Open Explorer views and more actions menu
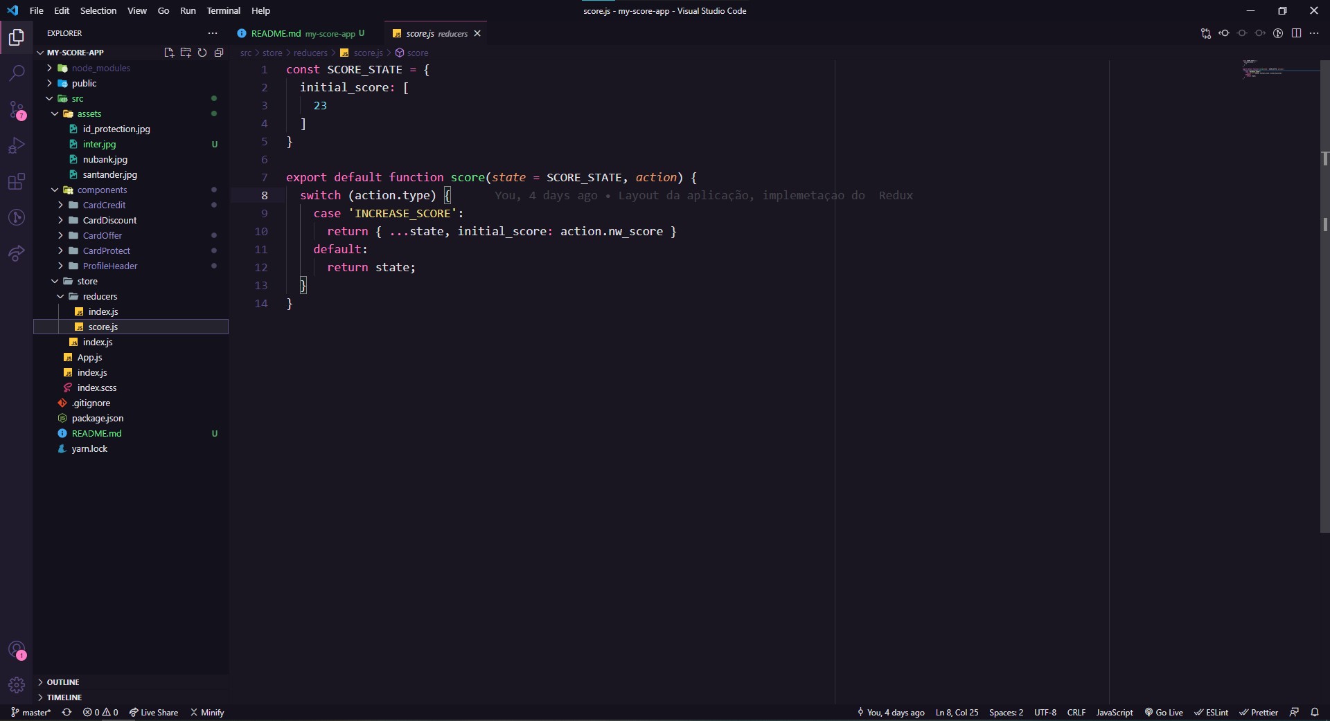The height and width of the screenshot is (721, 1330). tap(213, 33)
